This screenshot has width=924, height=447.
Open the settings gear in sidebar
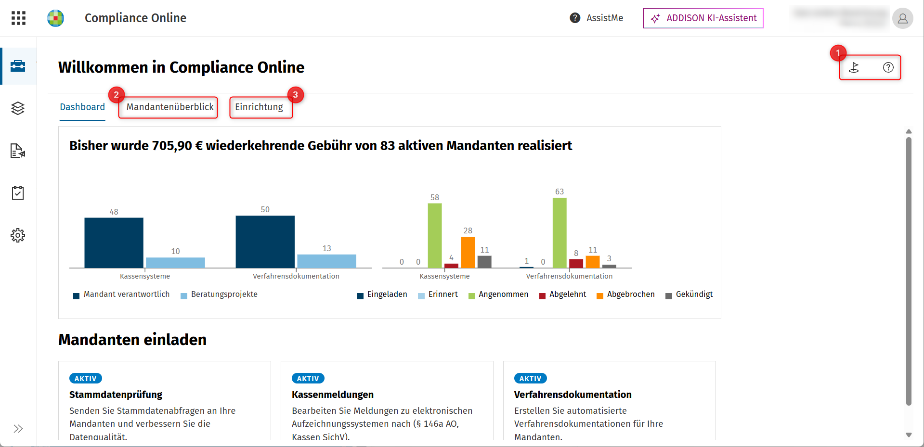18,235
